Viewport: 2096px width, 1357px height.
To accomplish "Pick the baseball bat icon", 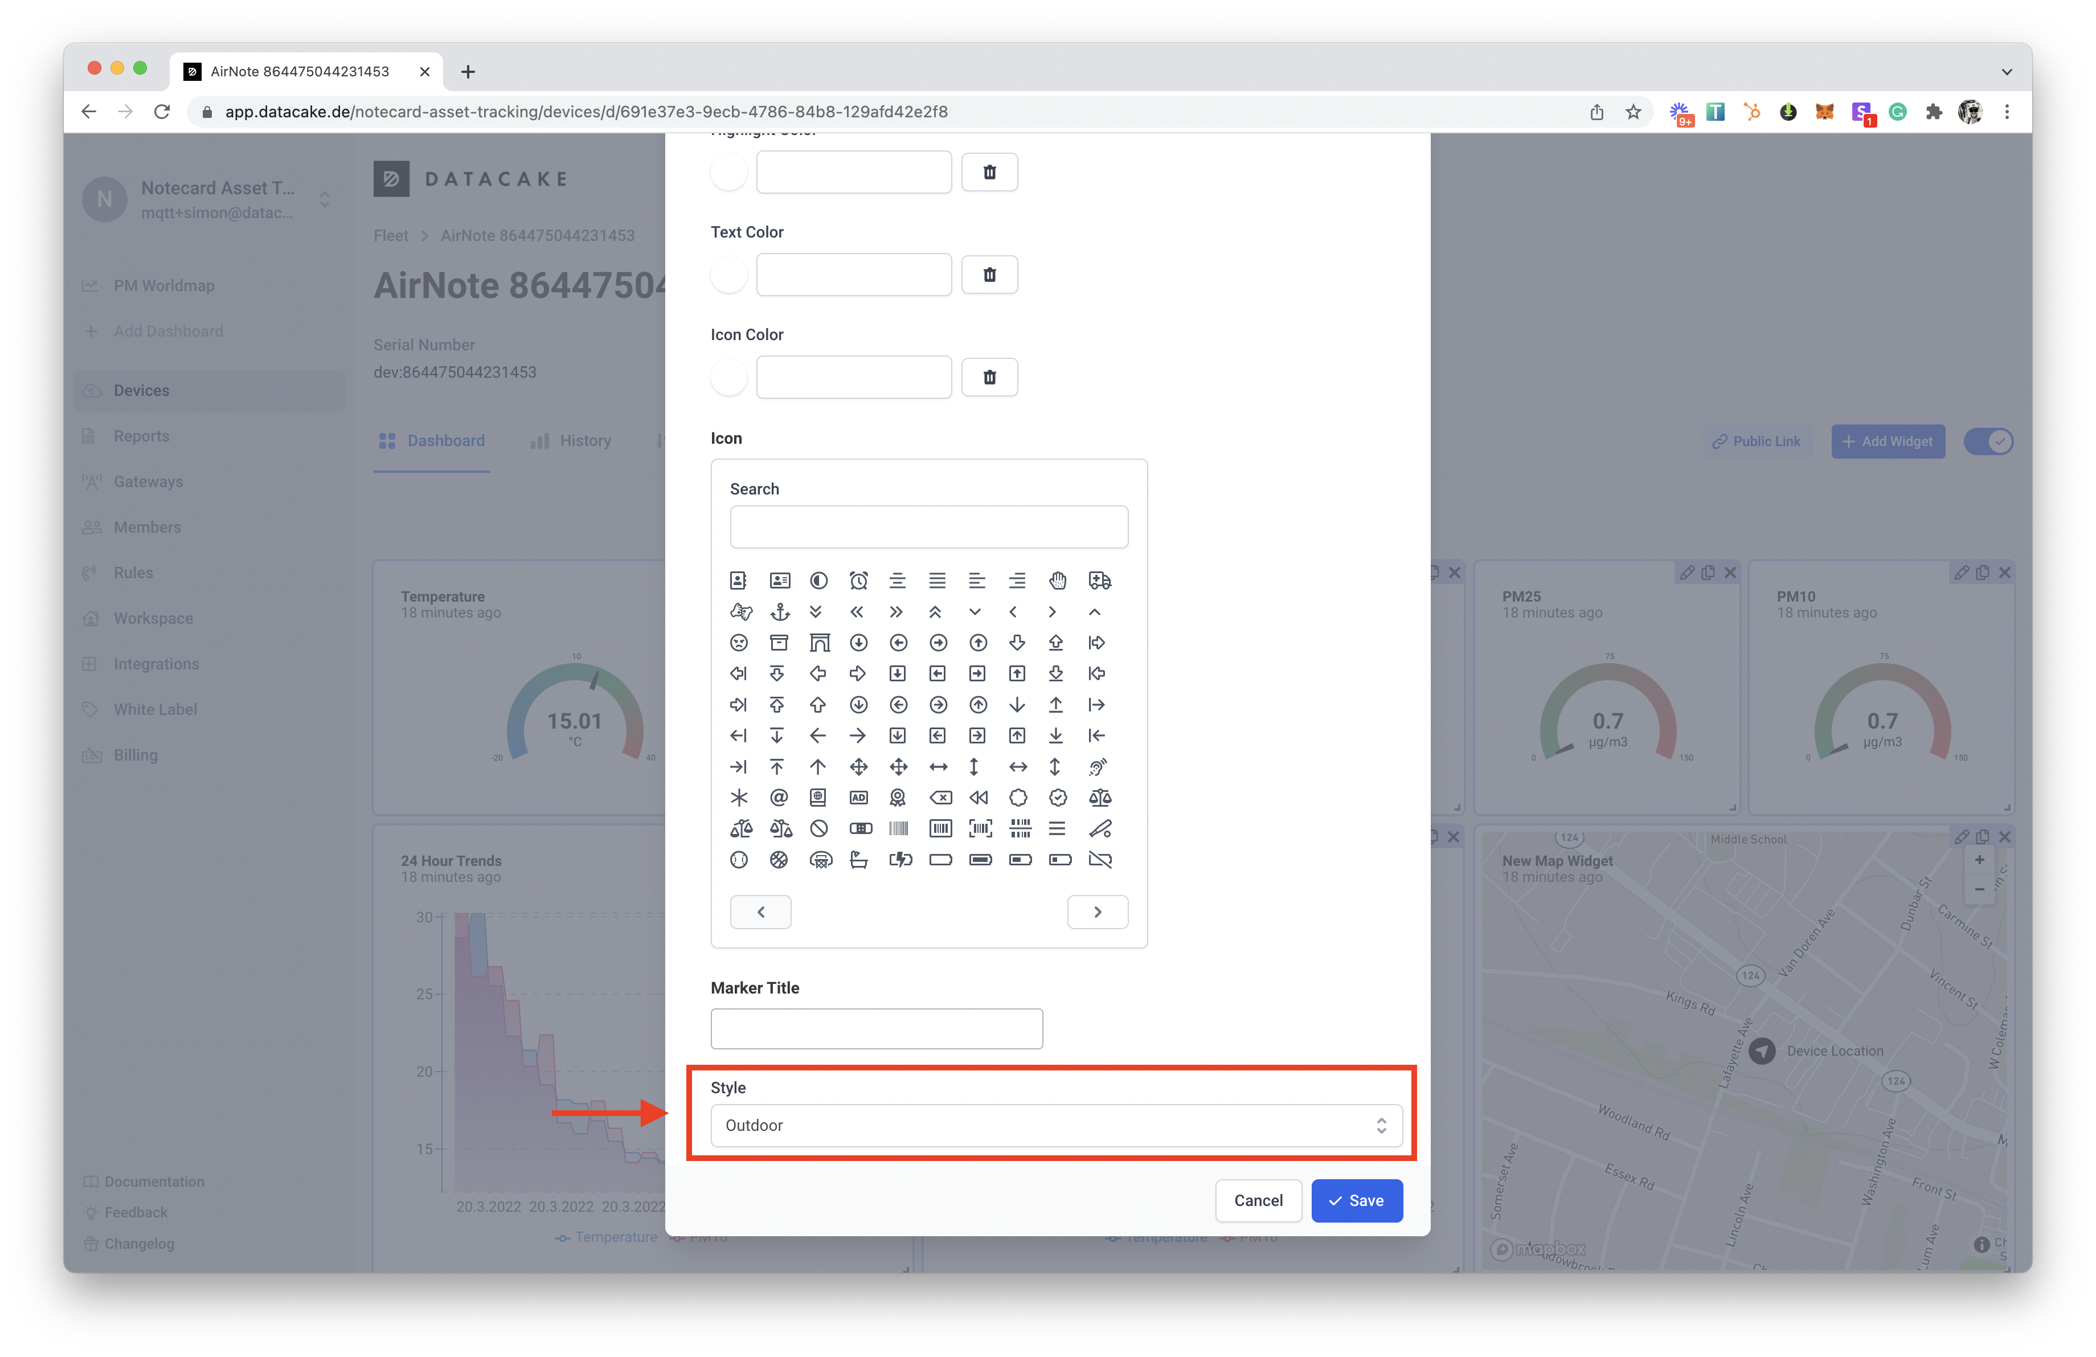I will [x=1099, y=829].
